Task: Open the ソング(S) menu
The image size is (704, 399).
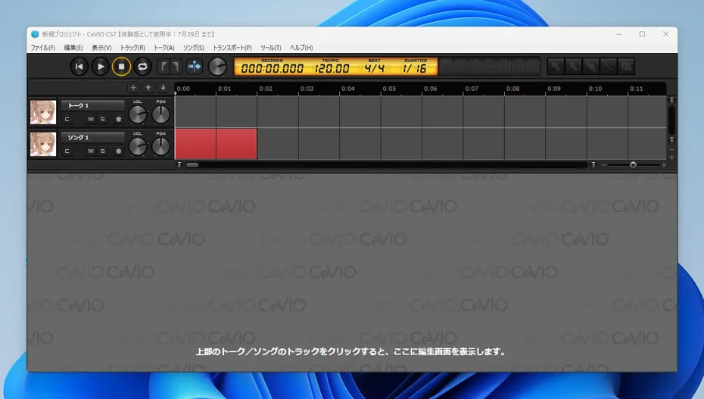Action: 194,48
